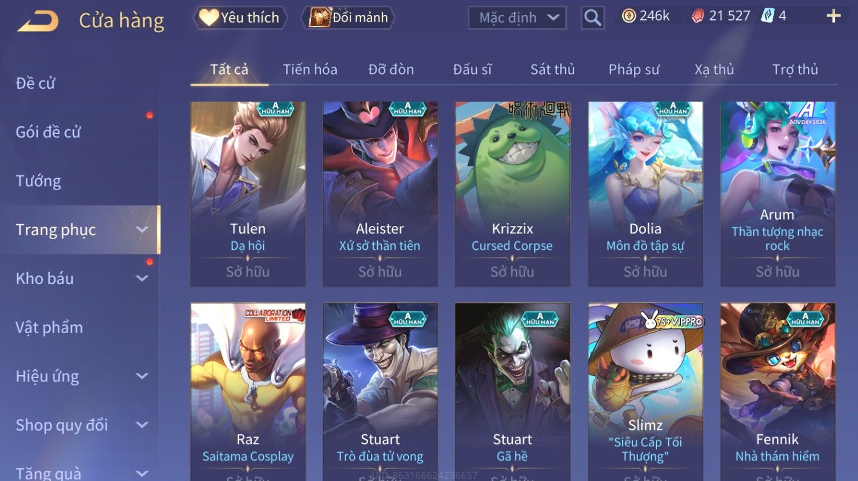Click the red ruby currency icon
The image size is (858, 481).
[x=698, y=16]
